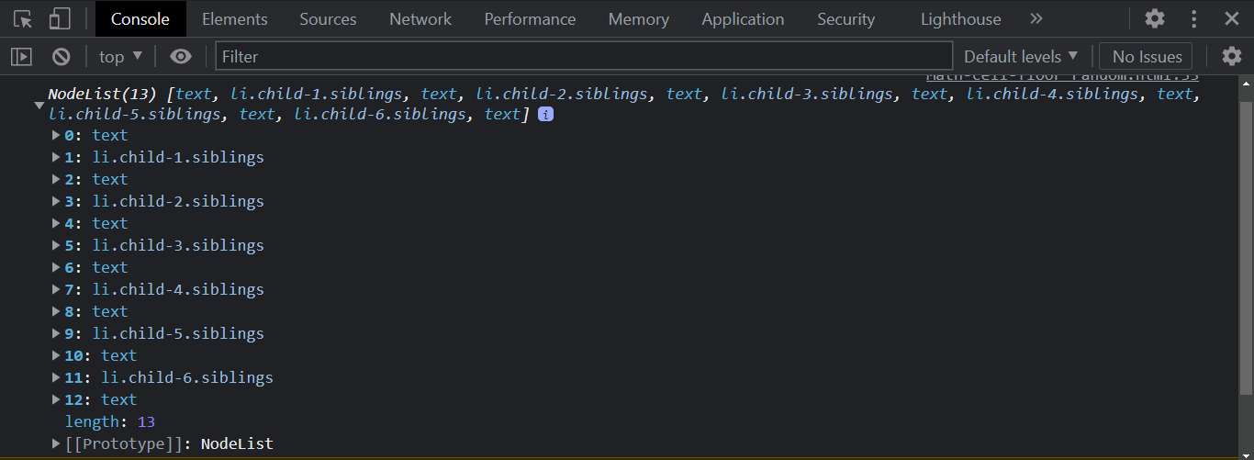Viewport: 1254px width, 460px height.
Task: Open the Default levels dropdown
Action: pyautogui.click(x=1021, y=57)
